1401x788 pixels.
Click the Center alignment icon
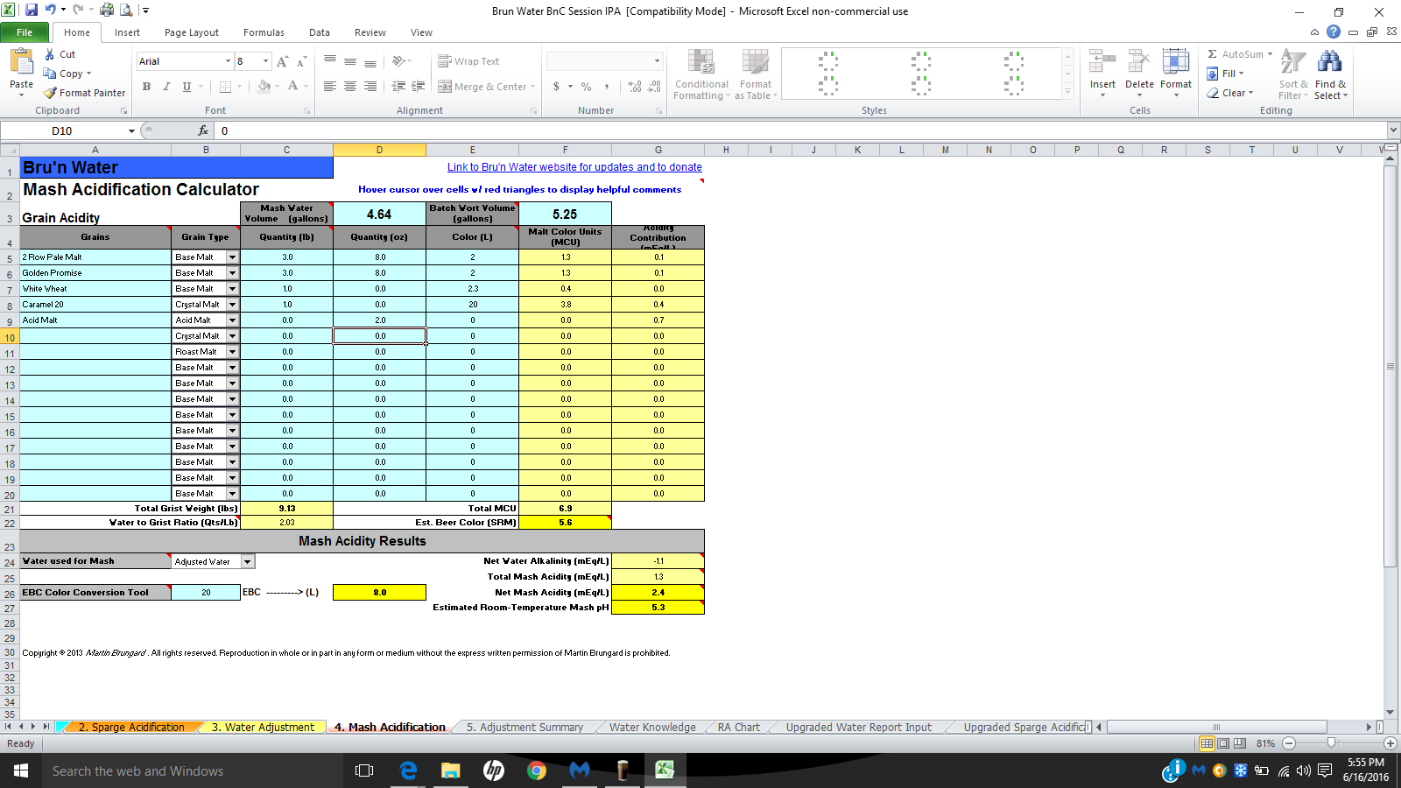pos(350,87)
